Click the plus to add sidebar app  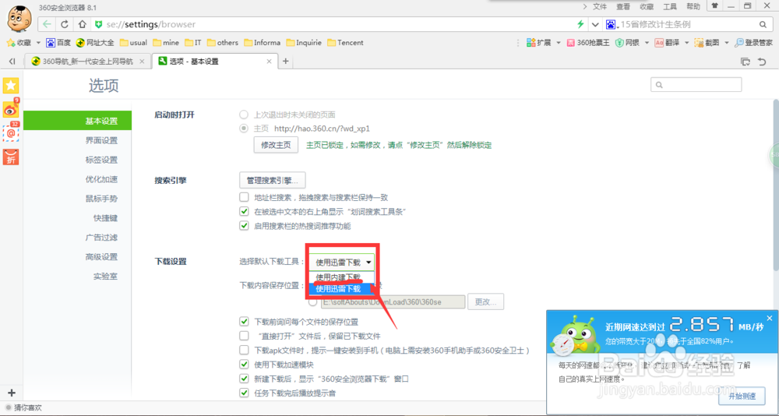tap(12, 392)
